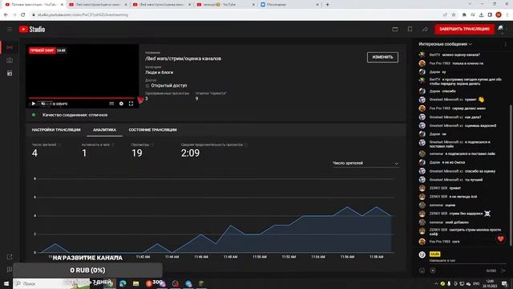Switch to НАСТРОЙКИ ТРАНСЛЯЦИИ tab
Screen dimensions: 513x289
tap(56, 130)
